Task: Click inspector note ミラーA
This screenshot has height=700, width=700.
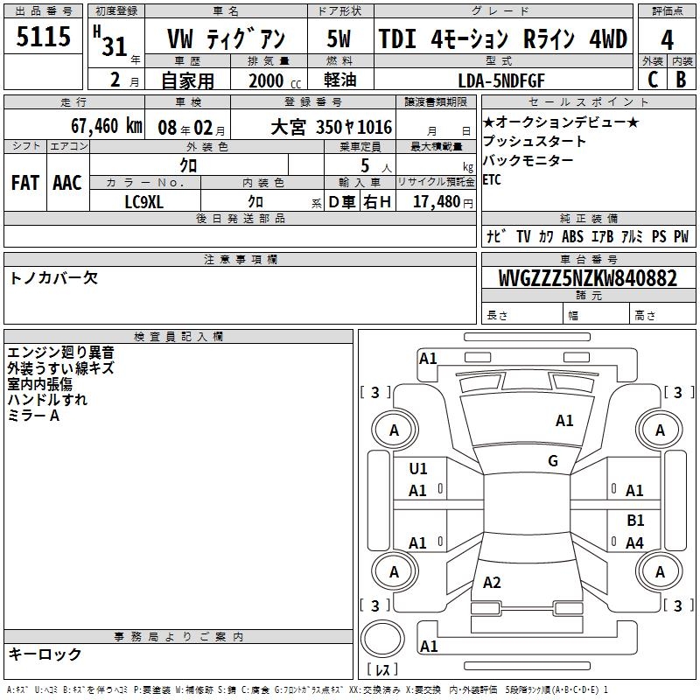Action: [x=33, y=416]
